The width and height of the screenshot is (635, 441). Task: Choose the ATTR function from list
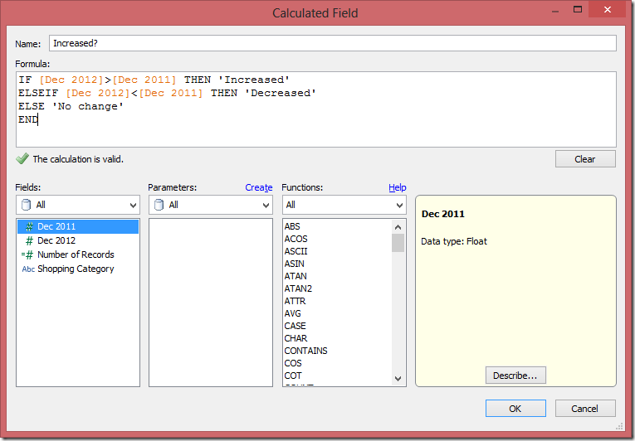(x=295, y=301)
